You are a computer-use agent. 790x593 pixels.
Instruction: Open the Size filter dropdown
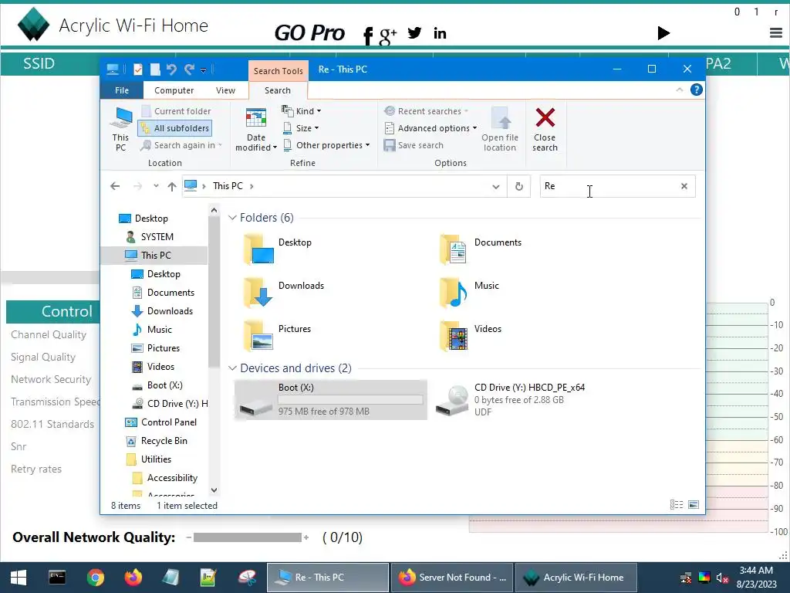[301, 128]
